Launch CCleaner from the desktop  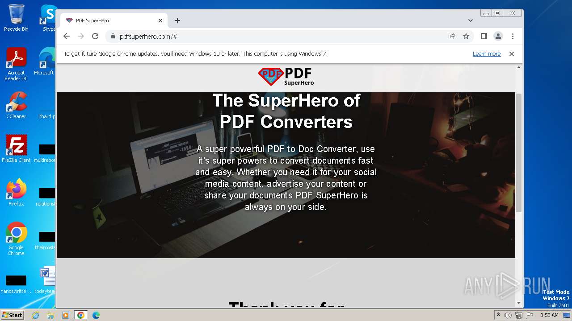pyautogui.click(x=16, y=105)
